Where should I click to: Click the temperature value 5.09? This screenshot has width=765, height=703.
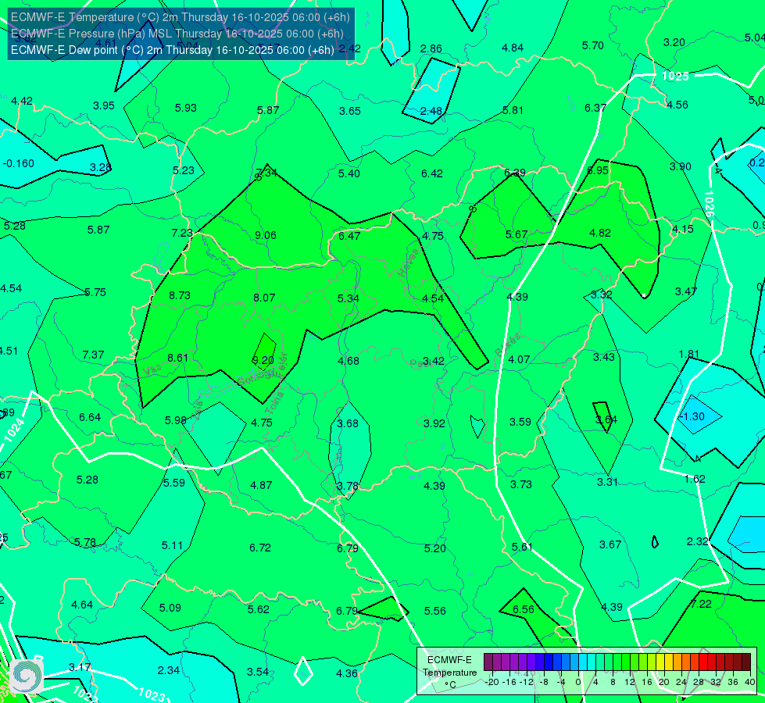(x=170, y=608)
